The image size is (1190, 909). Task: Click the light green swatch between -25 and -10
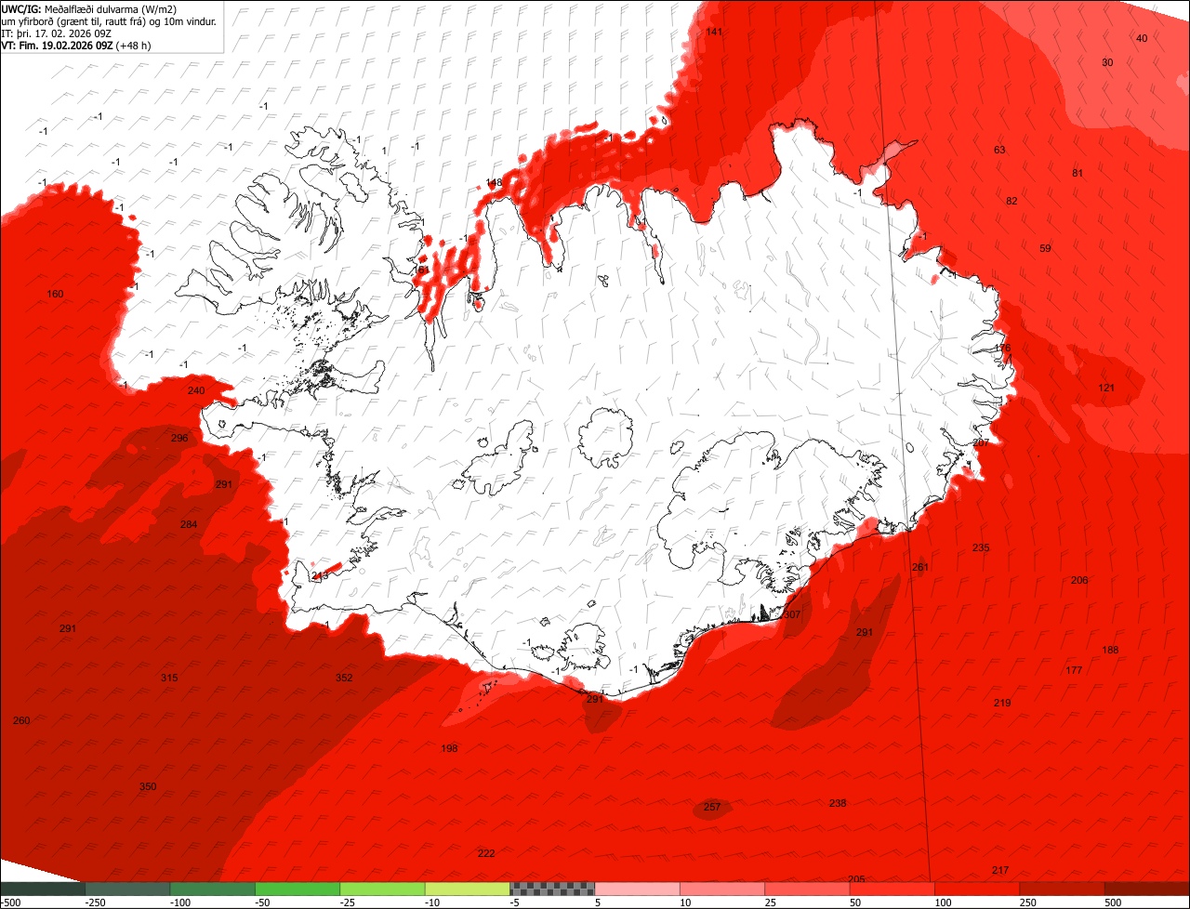[x=383, y=889]
